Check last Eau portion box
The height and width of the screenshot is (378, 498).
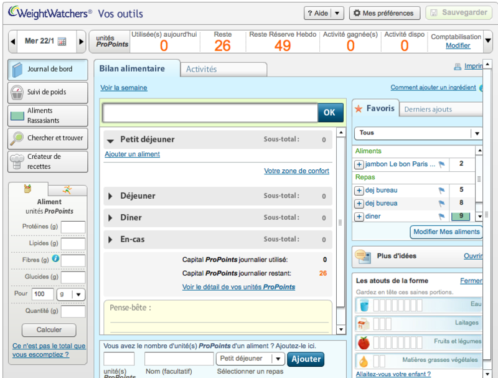[419, 306]
